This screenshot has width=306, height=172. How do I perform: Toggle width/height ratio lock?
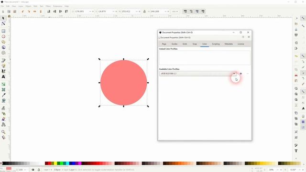tap(144, 11)
